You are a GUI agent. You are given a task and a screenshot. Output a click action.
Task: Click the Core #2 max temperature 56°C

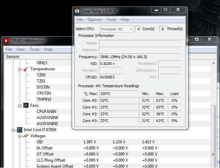(x=160, y=114)
